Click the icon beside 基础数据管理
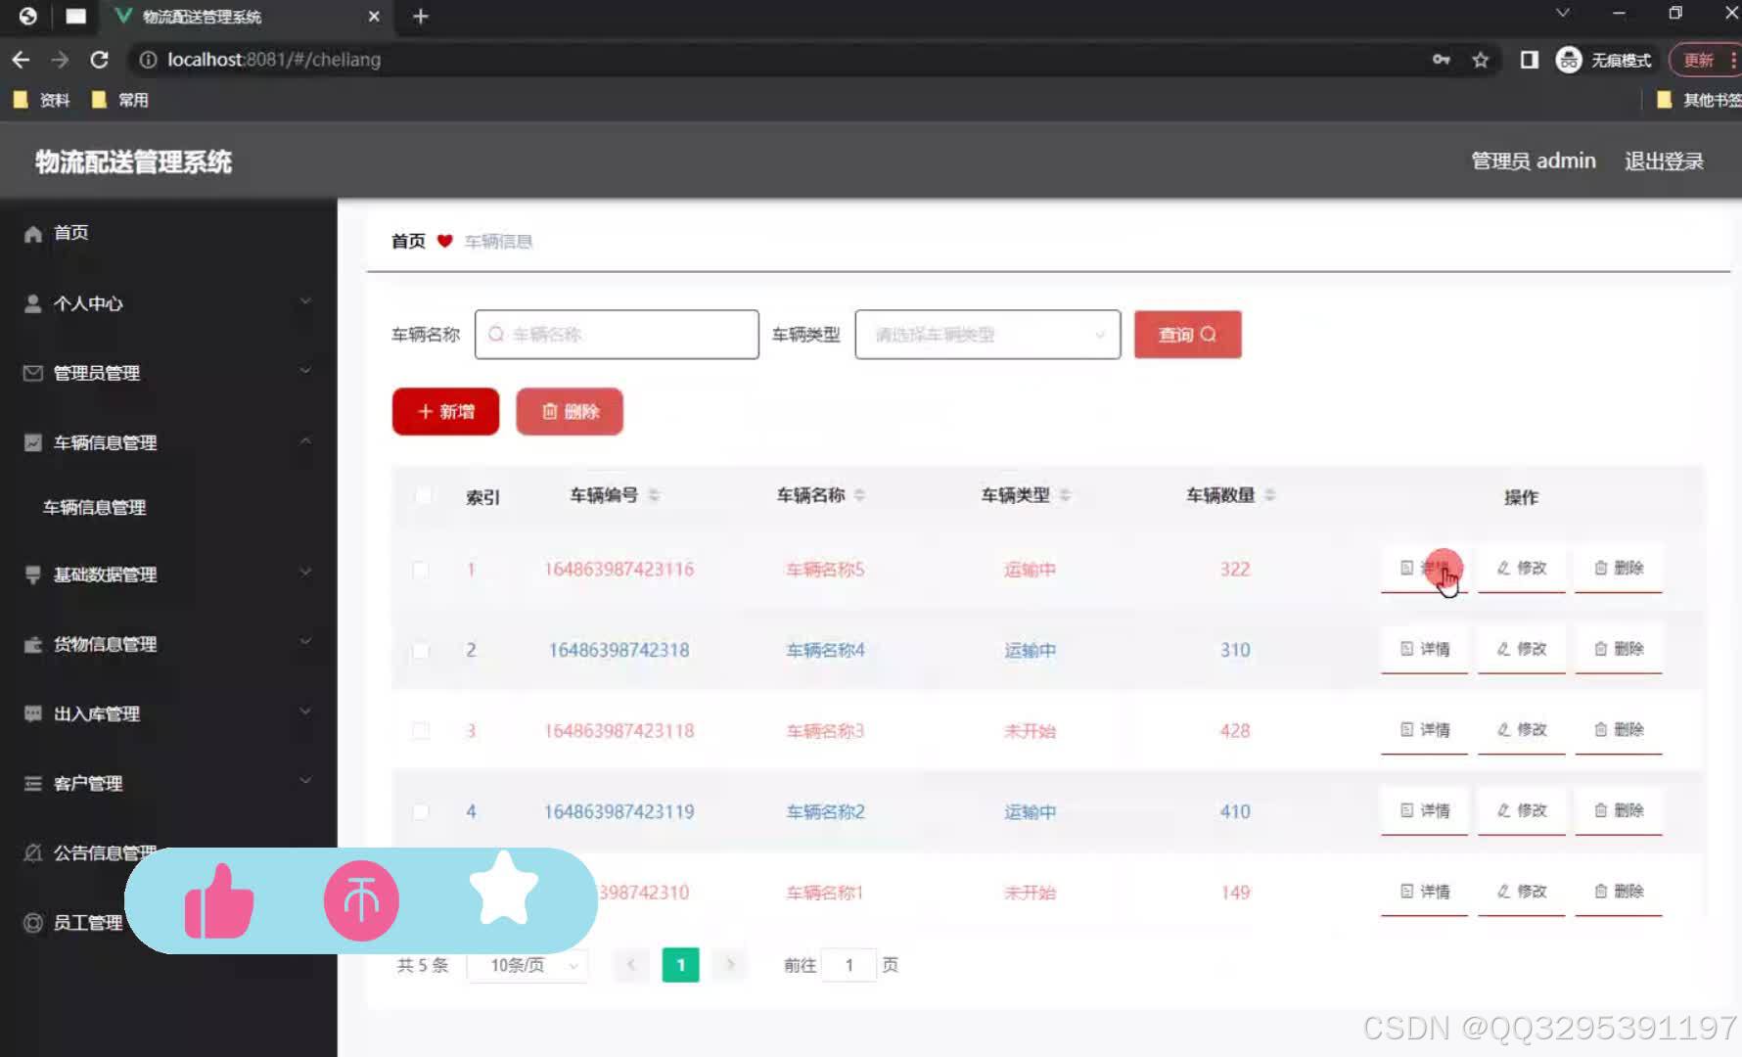The width and height of the screenshot is (1742, 1057). tap(33, 574)
